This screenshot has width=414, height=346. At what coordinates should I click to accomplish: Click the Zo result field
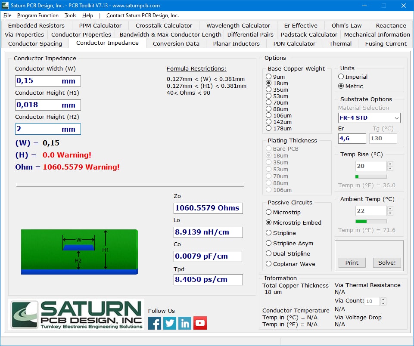208,208
